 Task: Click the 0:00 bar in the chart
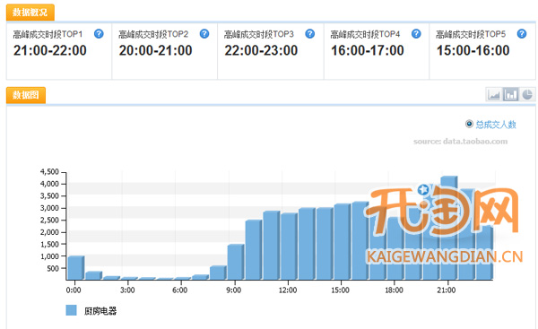pos(76,267)
